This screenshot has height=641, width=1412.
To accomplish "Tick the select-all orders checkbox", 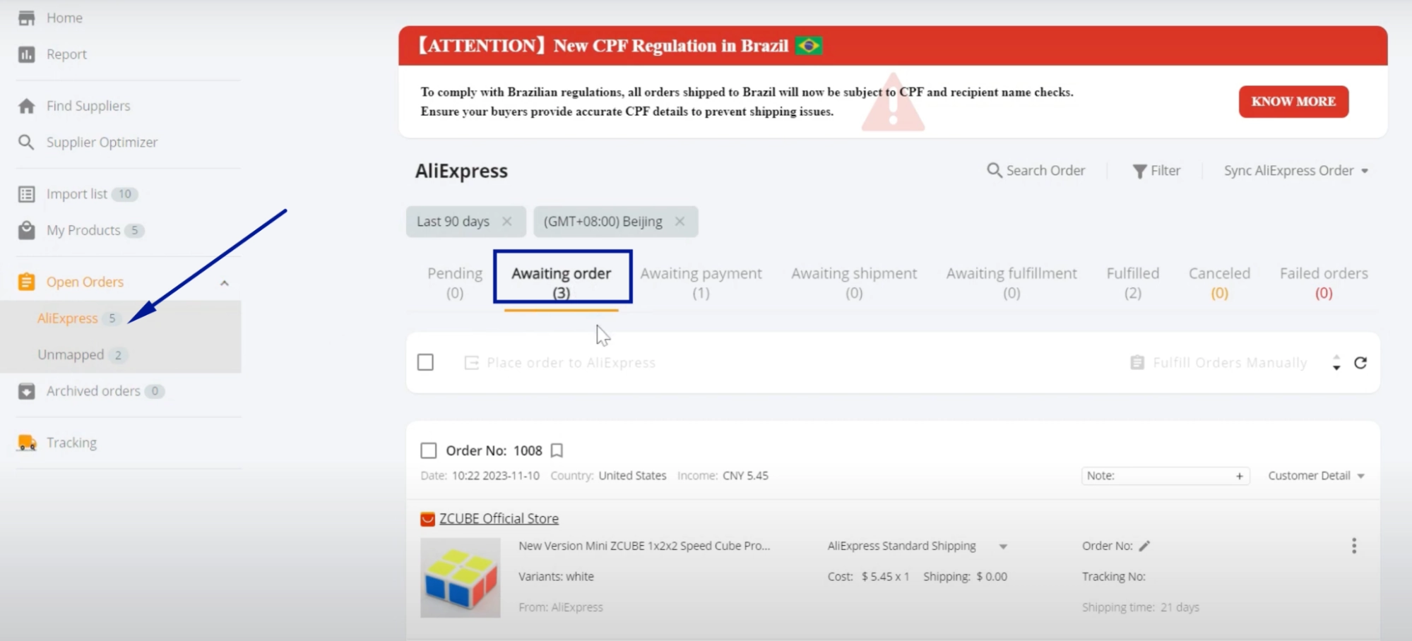I will (425, 363).
